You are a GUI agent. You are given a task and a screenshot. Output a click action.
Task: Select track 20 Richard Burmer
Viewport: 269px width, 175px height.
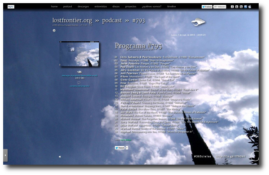(x=158, y=118)
